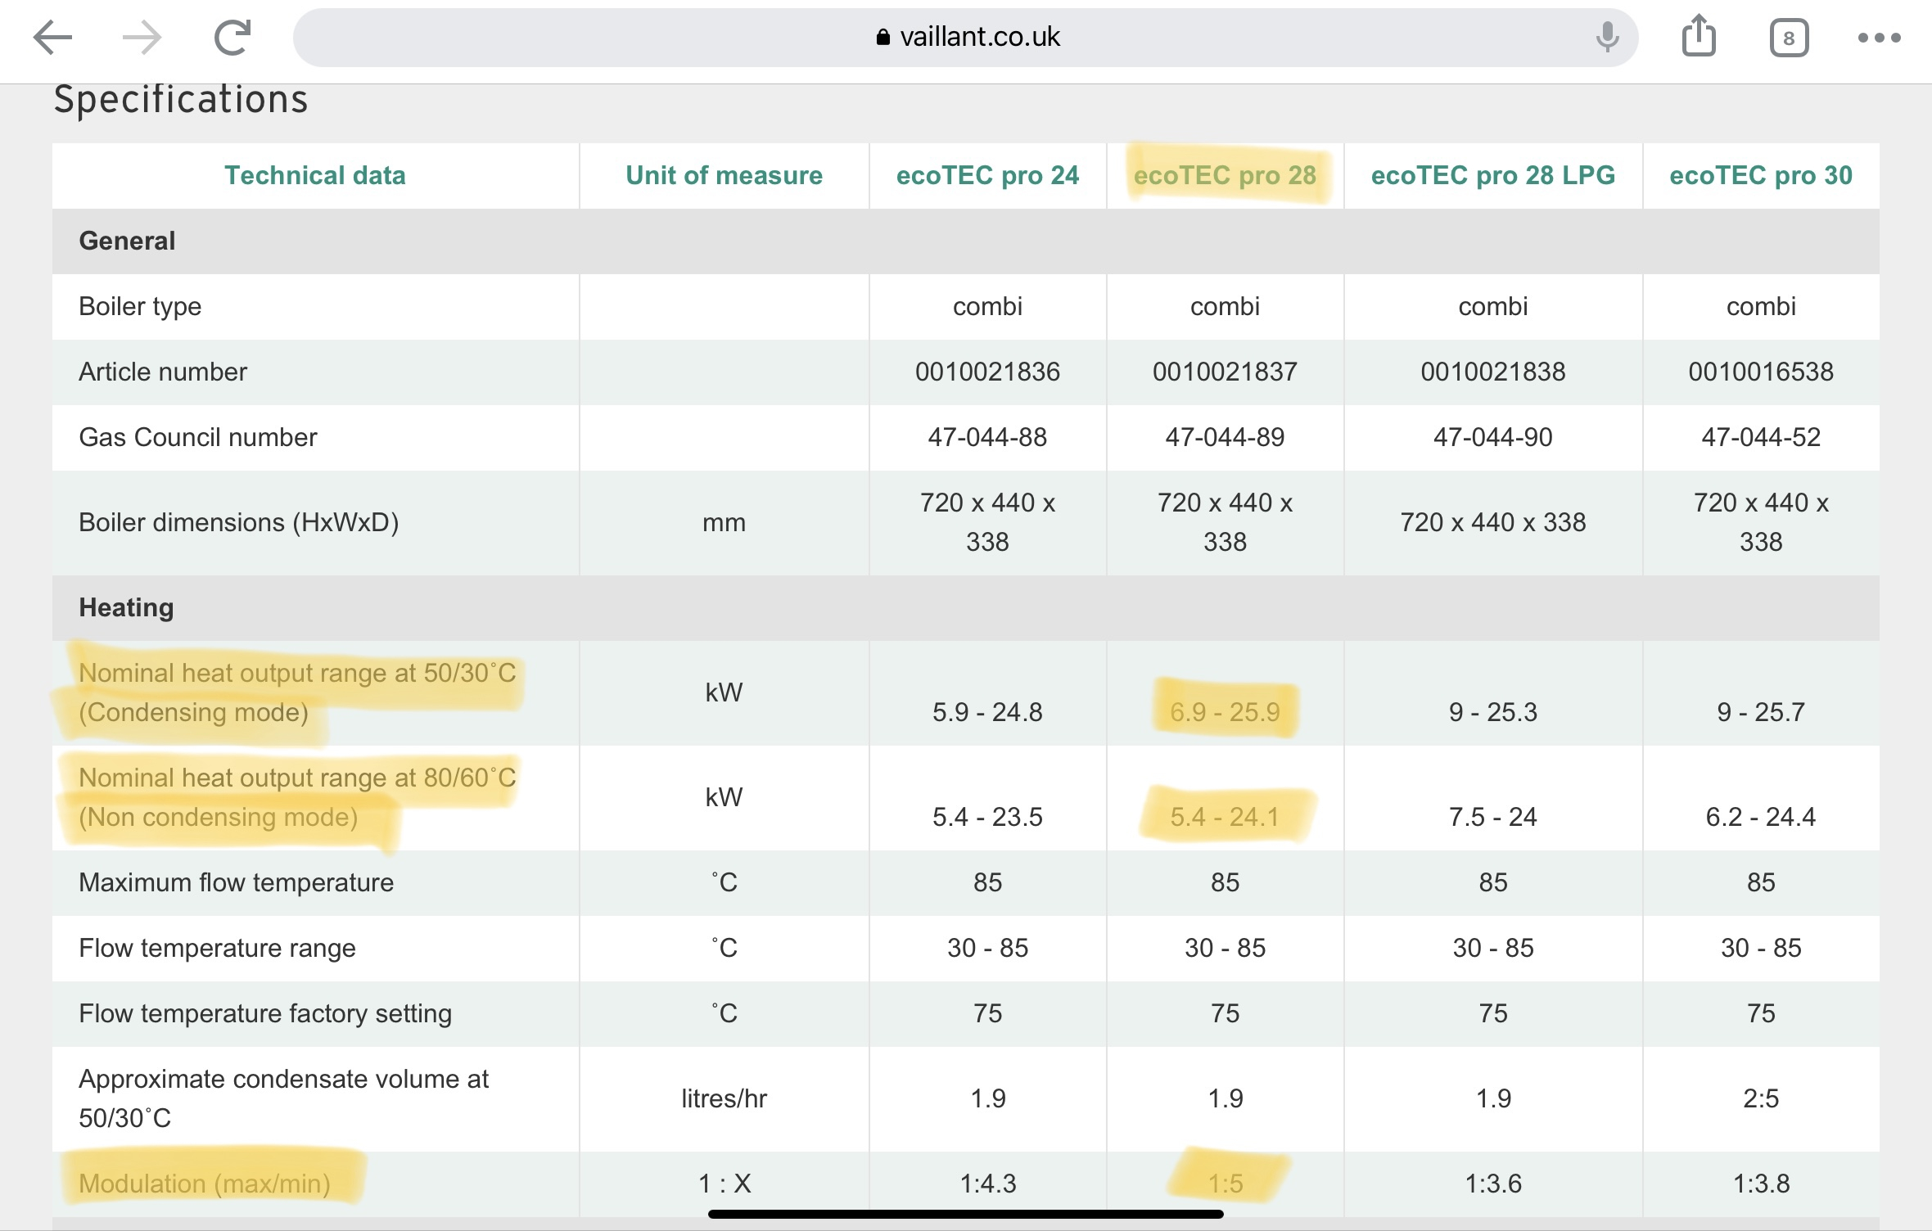Click the value 9 - 25.7

click(x=1761, y=712)
